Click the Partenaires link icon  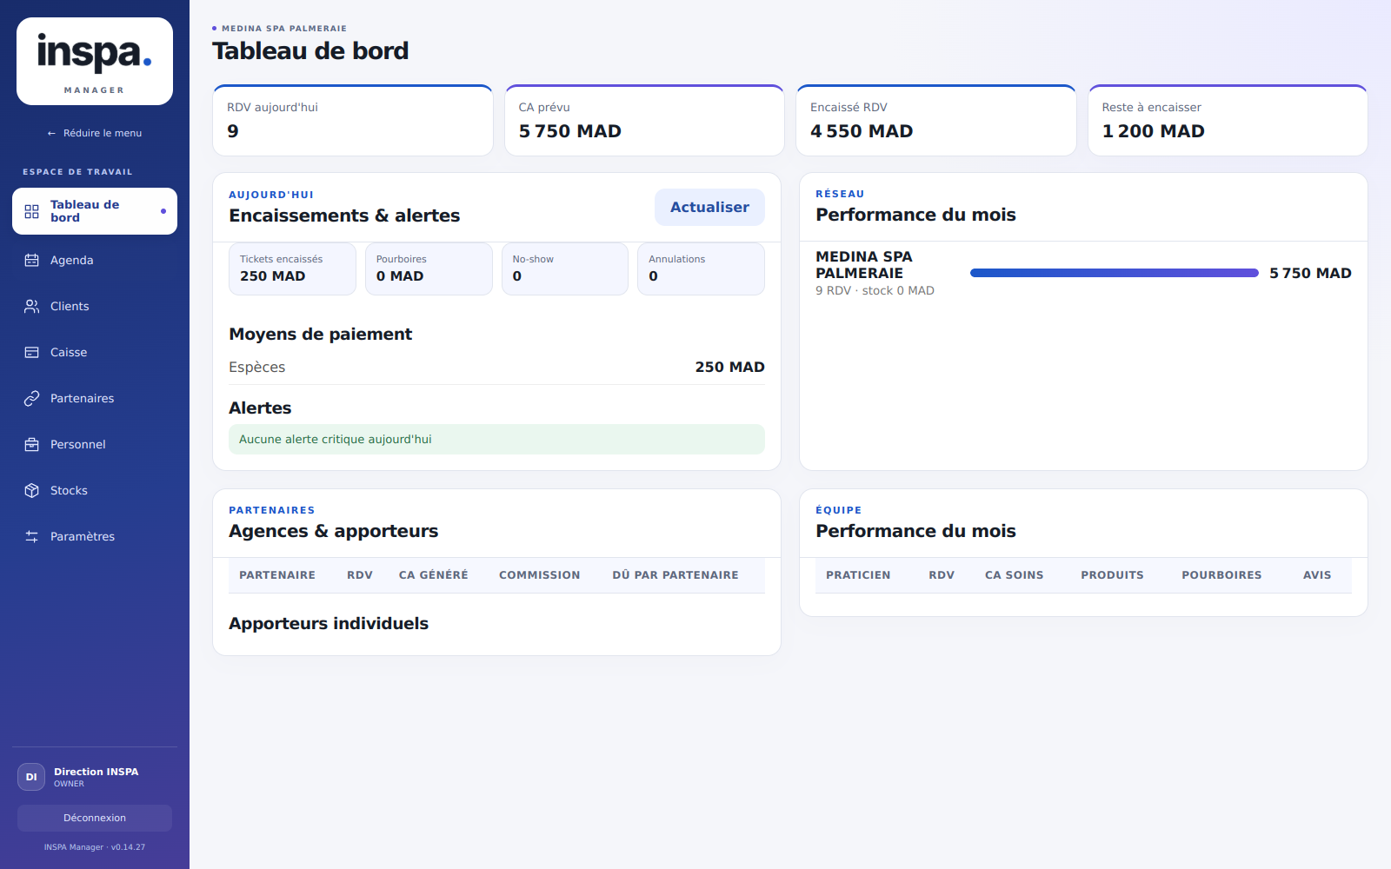(32, 398)
